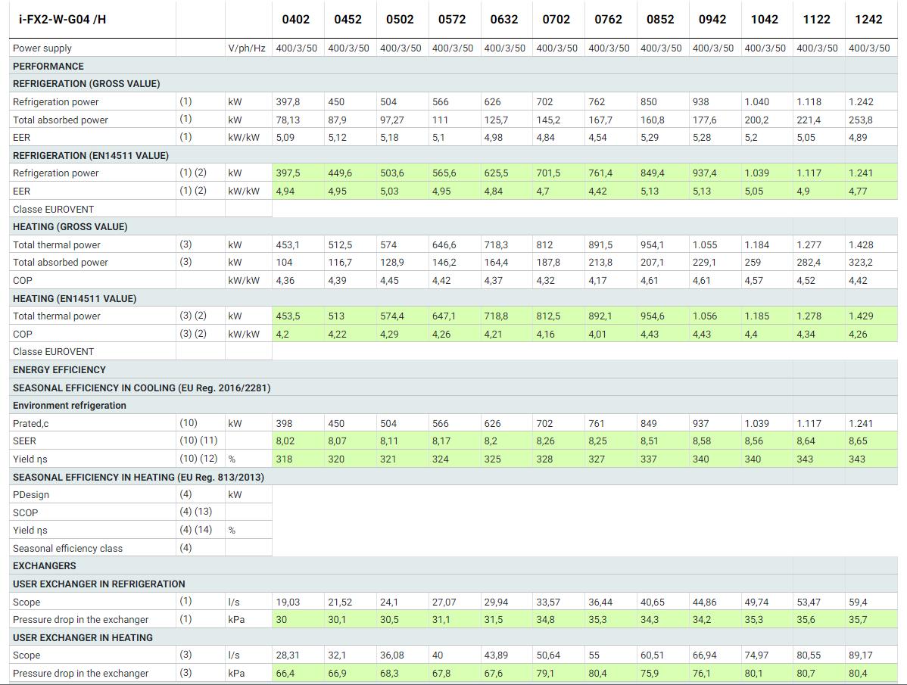Click the PDesign row label

click(x=30, y=495)
